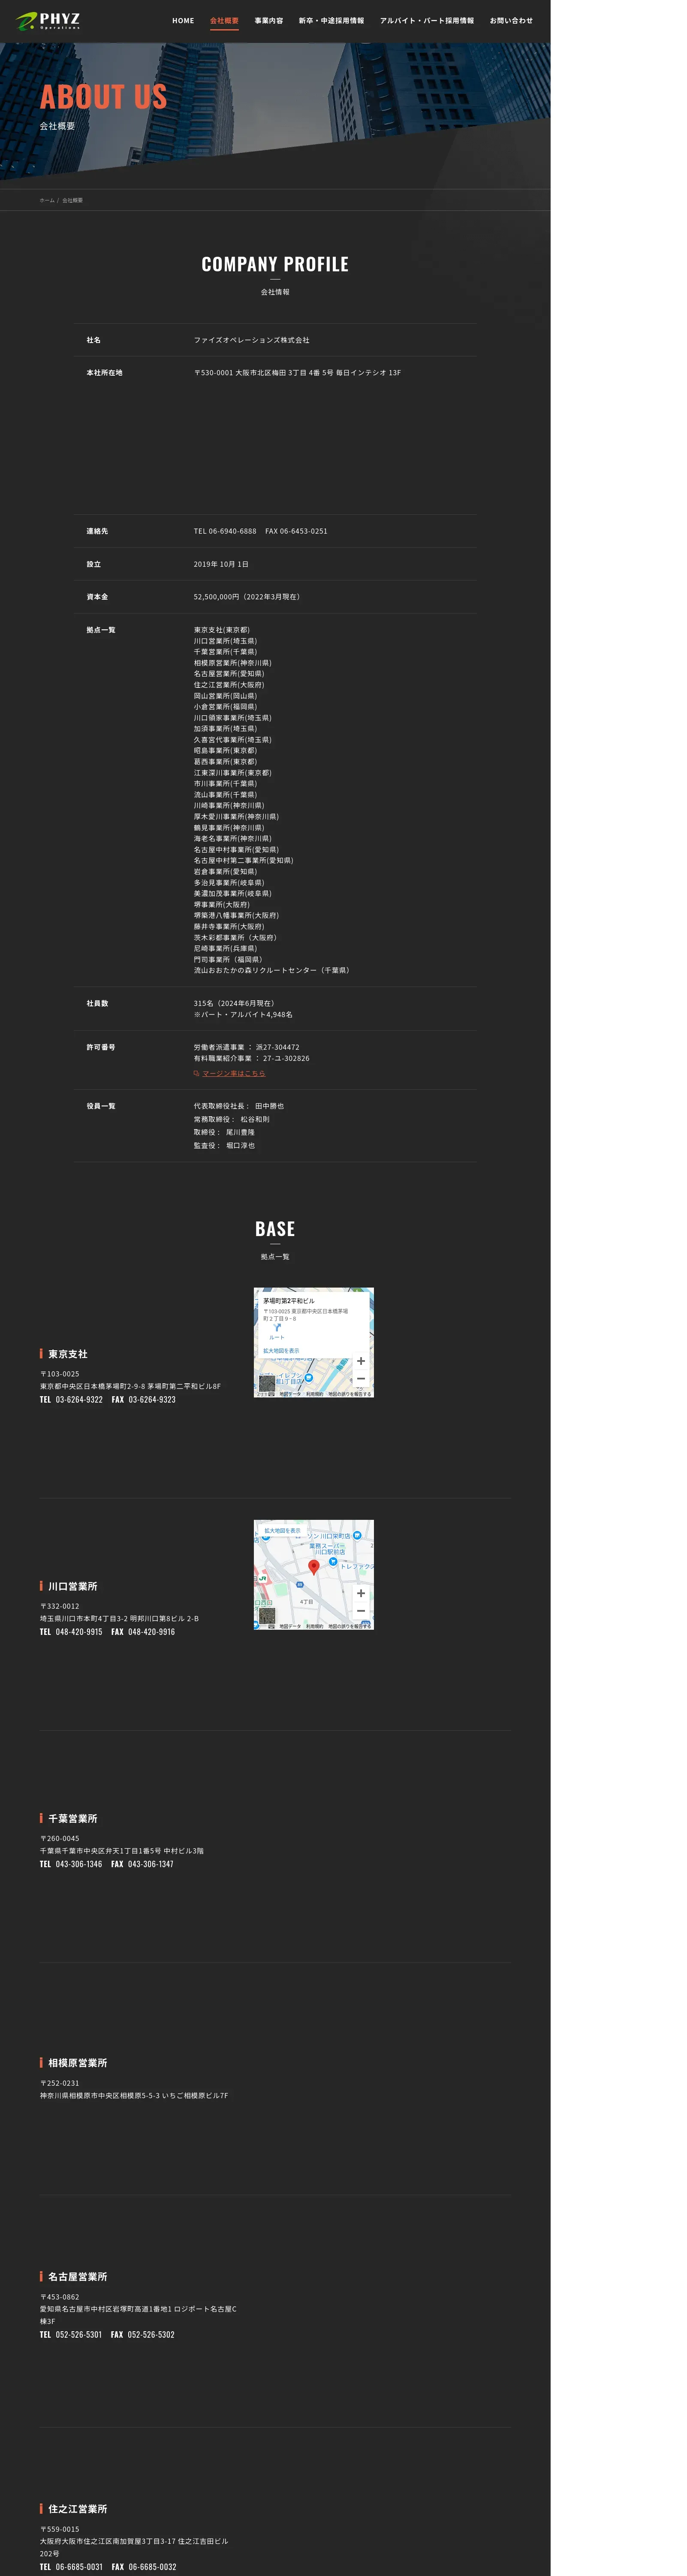Click the Nagoya TEL 052-526-5301
687x2576 pixels.
click(x=71, y=2335)
